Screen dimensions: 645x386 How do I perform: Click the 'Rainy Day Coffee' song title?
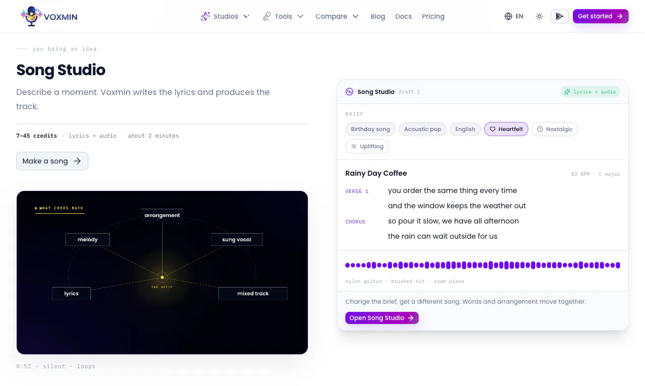pyautogui.click(x=376, y=173)
